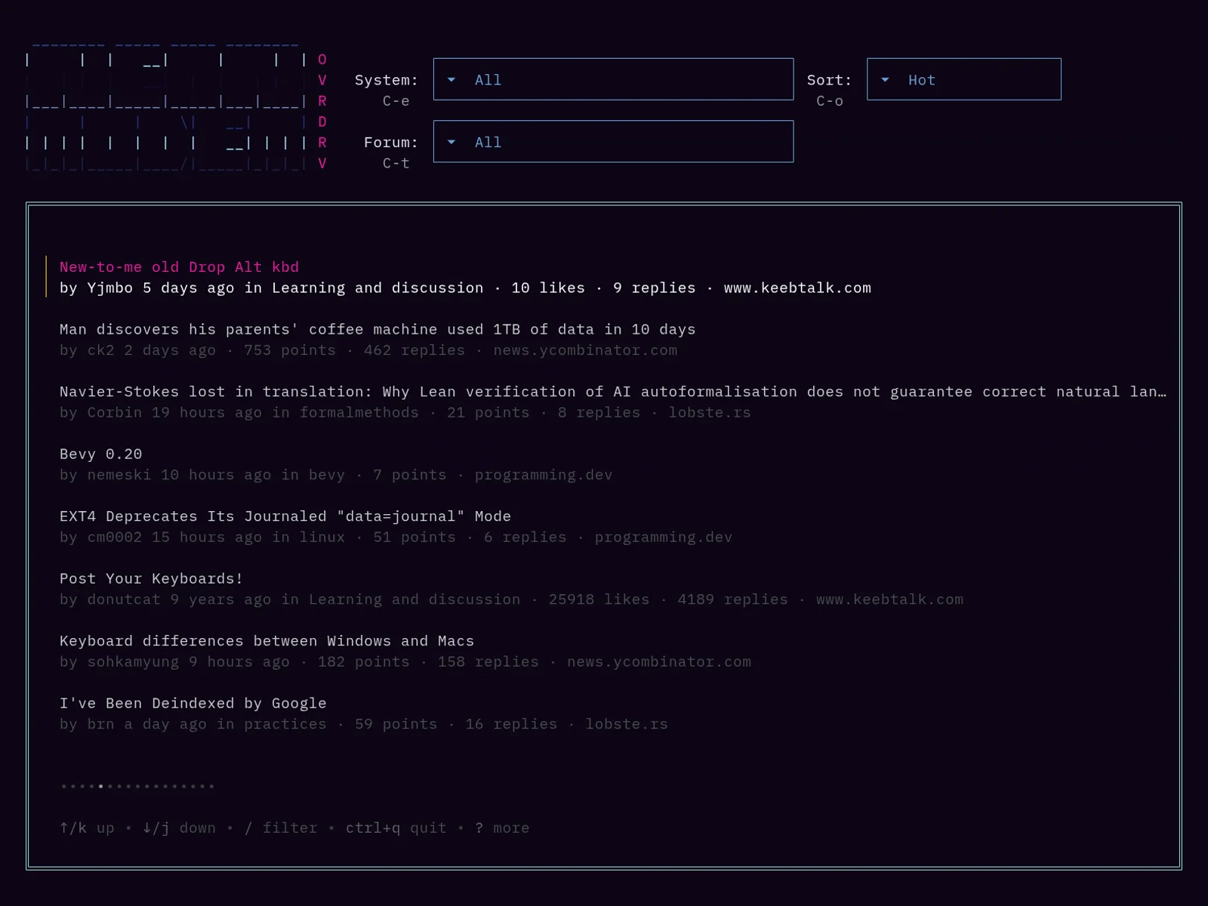Click the 'System:' label
The height and width of the screenshot is (906, 1208).
coord(387,80)
